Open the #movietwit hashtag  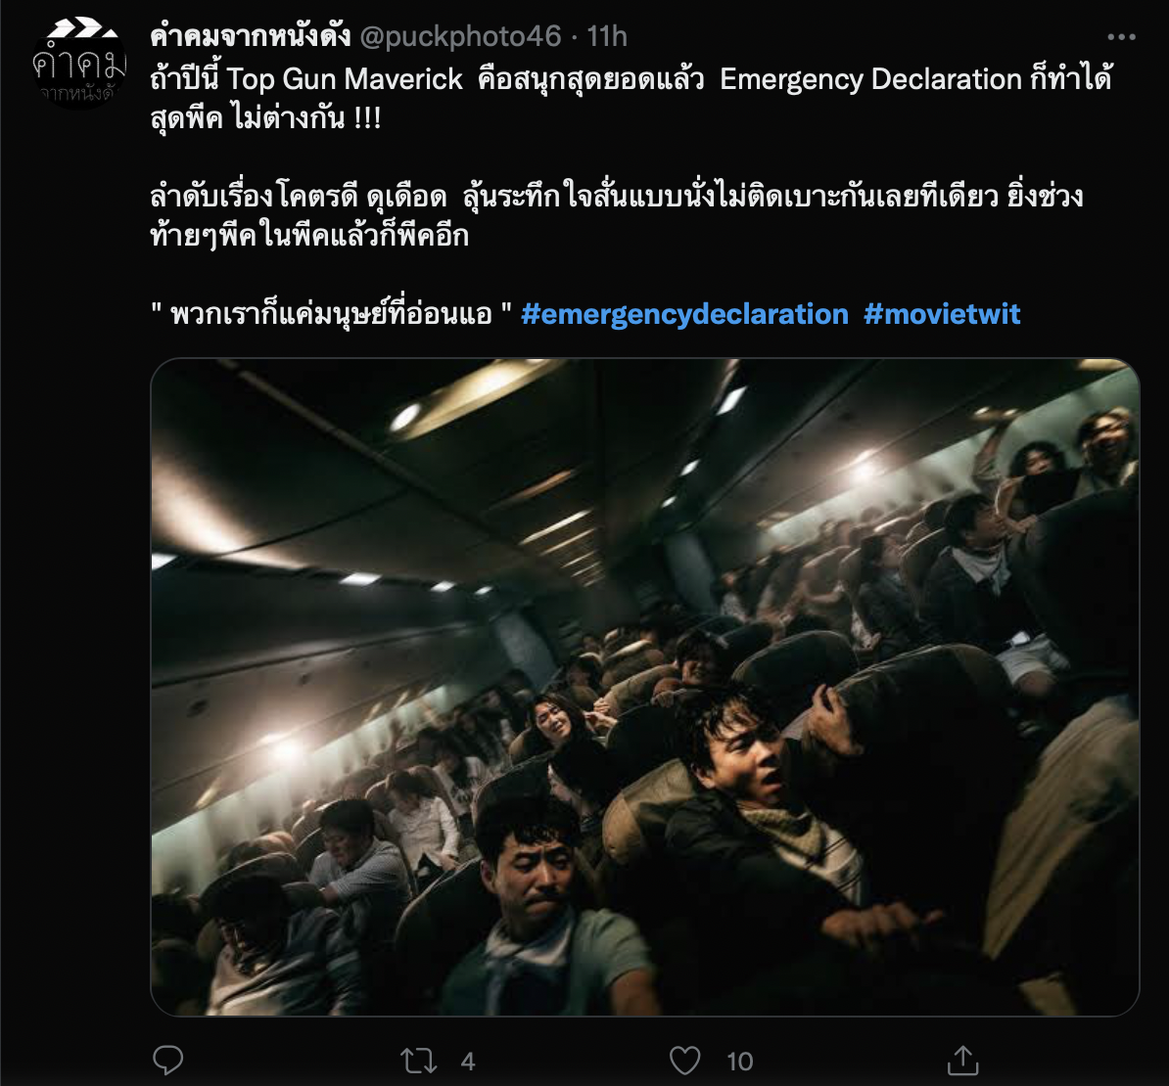pyautogui.click(x=942, y=314)
